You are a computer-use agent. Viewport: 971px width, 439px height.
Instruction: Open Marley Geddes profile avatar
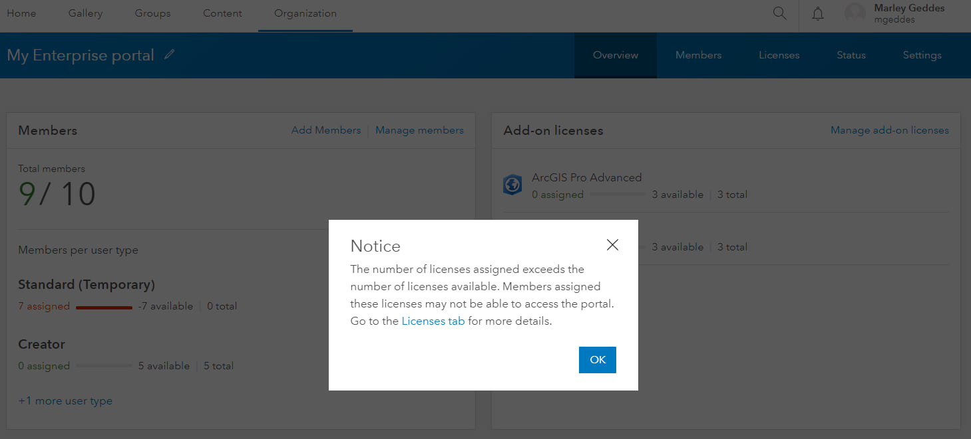point(855,13)
